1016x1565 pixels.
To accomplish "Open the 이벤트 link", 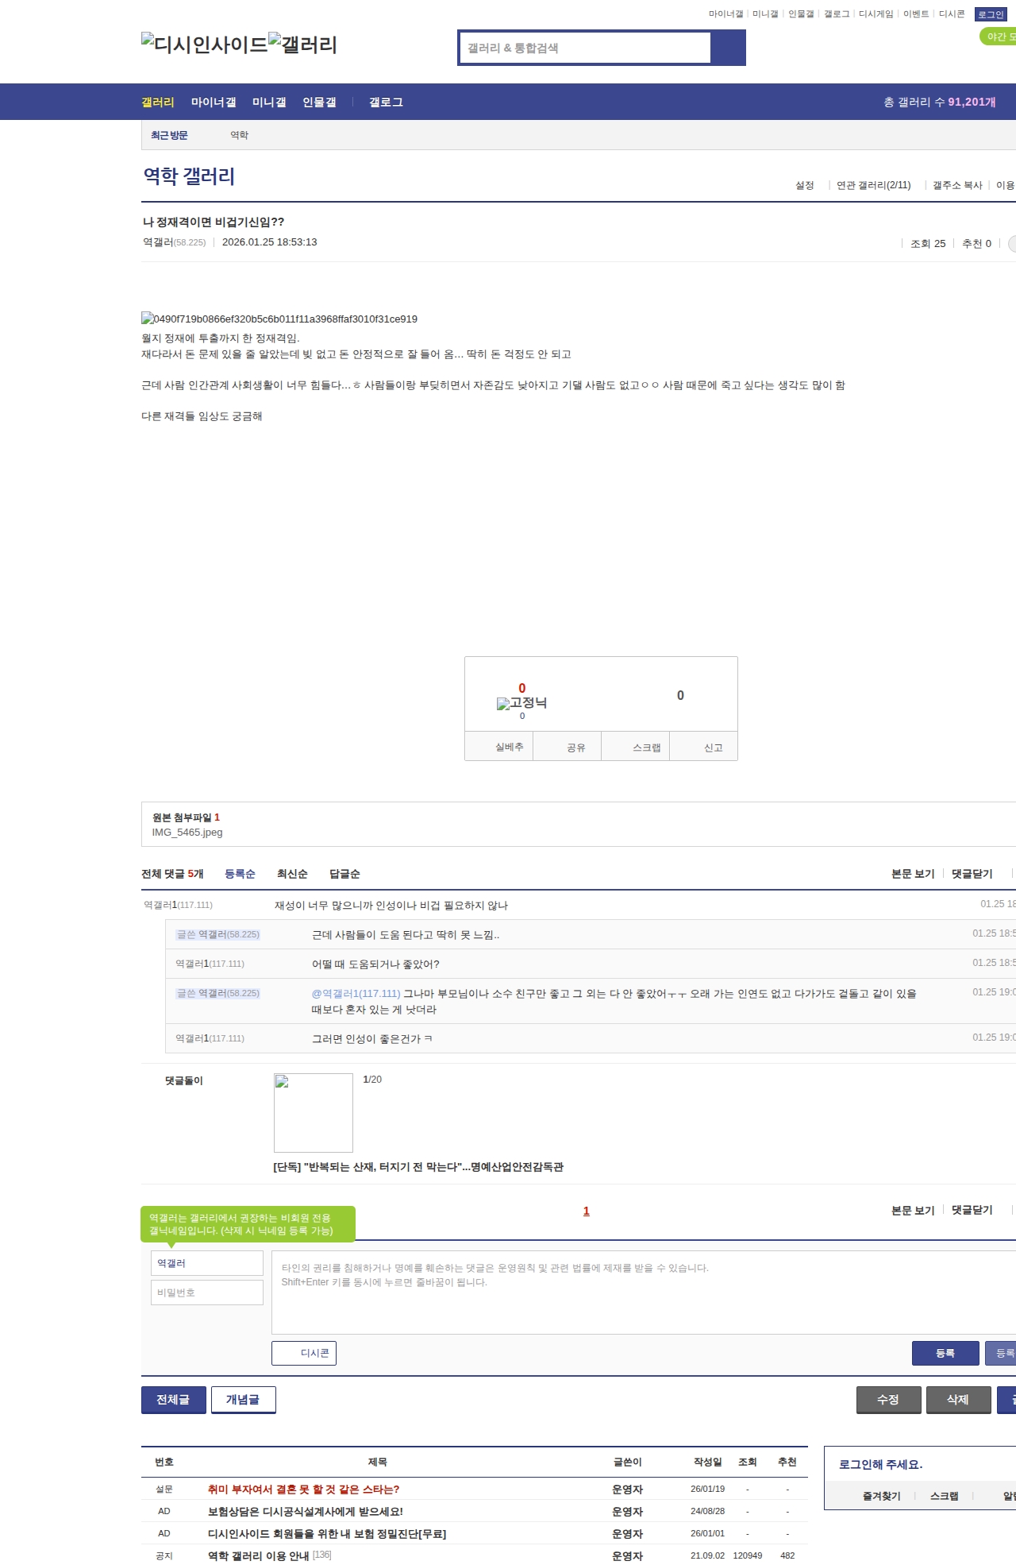I will [x=916, y=14].
